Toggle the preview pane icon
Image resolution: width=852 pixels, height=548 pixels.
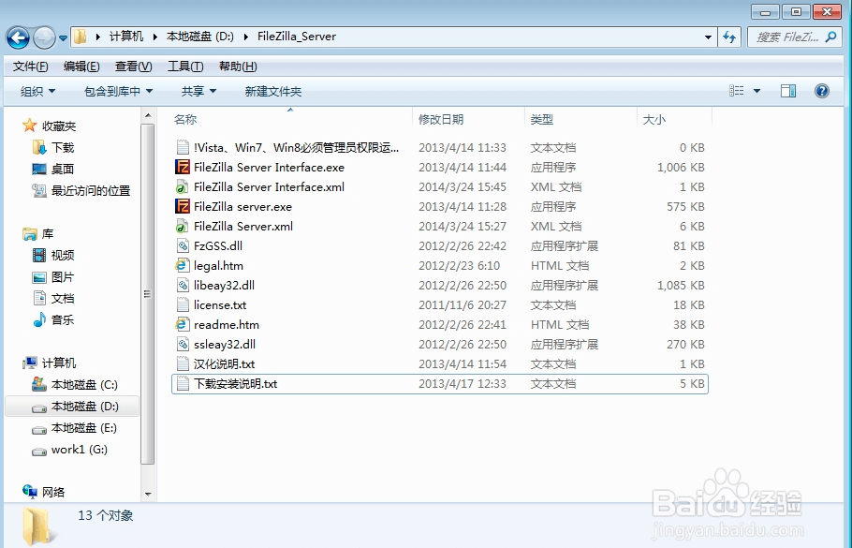788,91
